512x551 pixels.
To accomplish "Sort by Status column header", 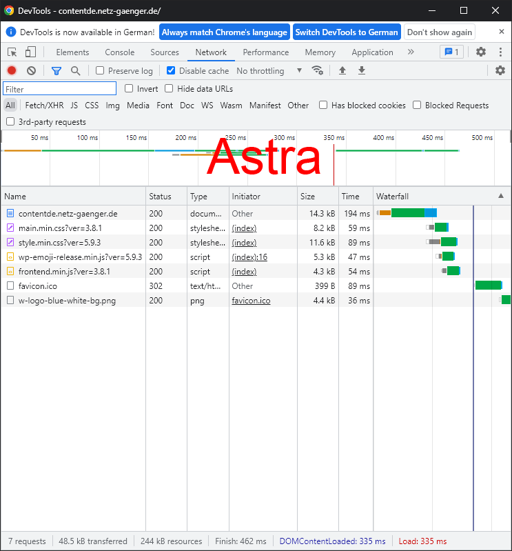I will (167, 196).
